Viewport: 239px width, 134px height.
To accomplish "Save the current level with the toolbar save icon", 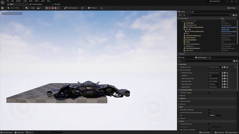I will (2, 8).
